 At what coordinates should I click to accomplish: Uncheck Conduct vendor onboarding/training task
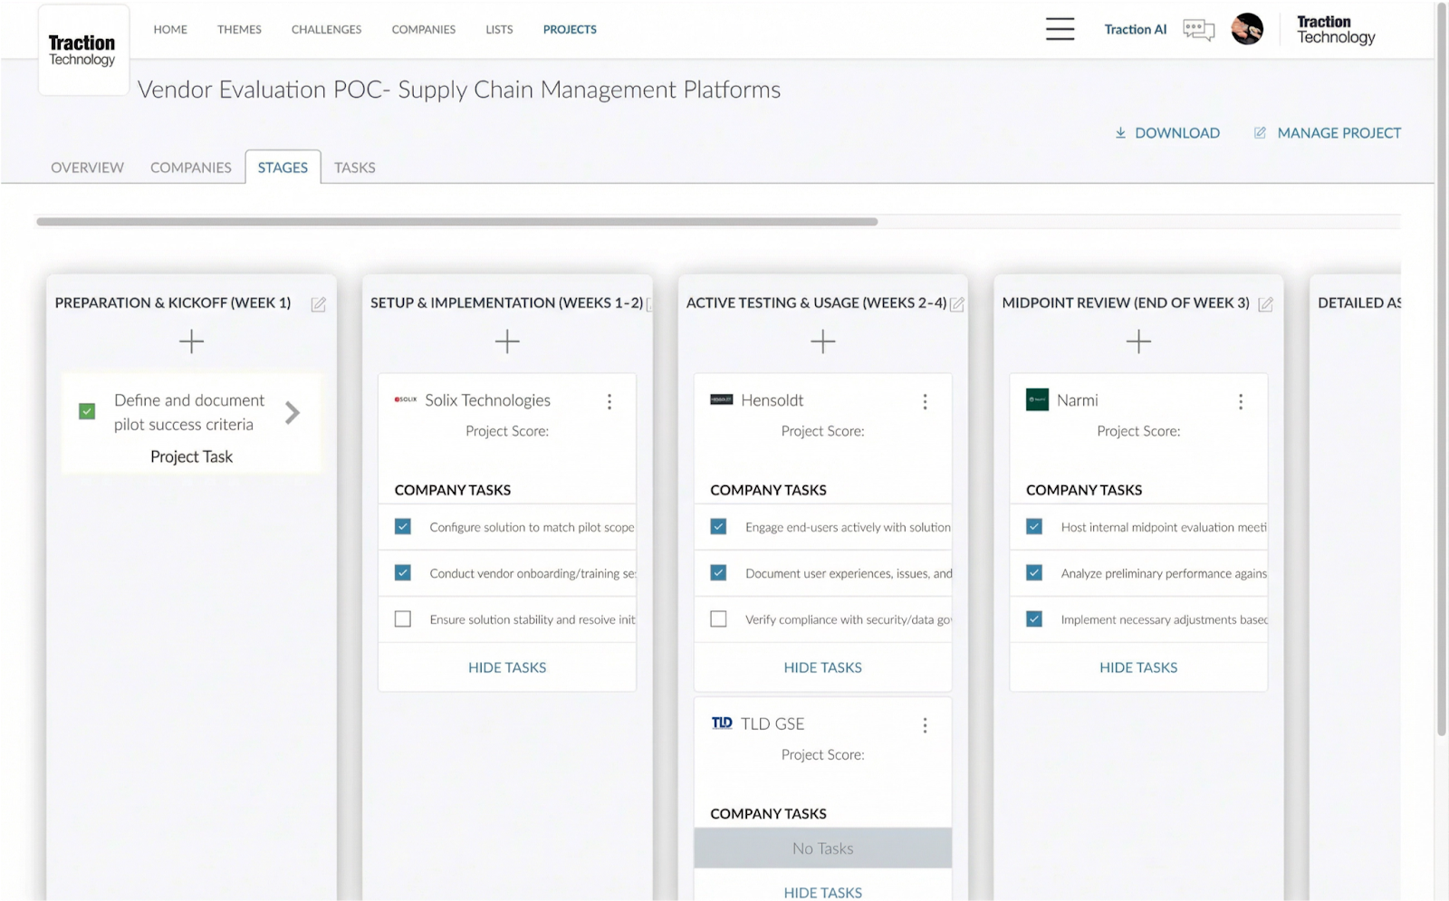click(x=403, y=572)
